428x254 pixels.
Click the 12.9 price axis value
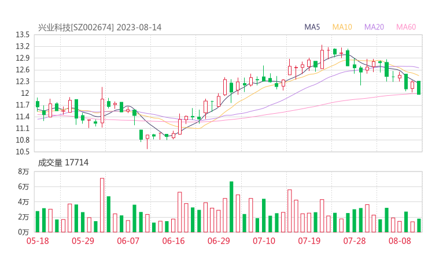point(23,58)
